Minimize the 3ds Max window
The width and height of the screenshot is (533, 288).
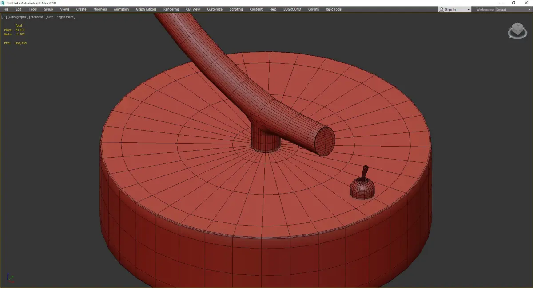pyautogui.click(x=501, y=3)
